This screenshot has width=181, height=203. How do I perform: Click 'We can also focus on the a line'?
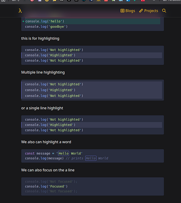coord(48,170)
